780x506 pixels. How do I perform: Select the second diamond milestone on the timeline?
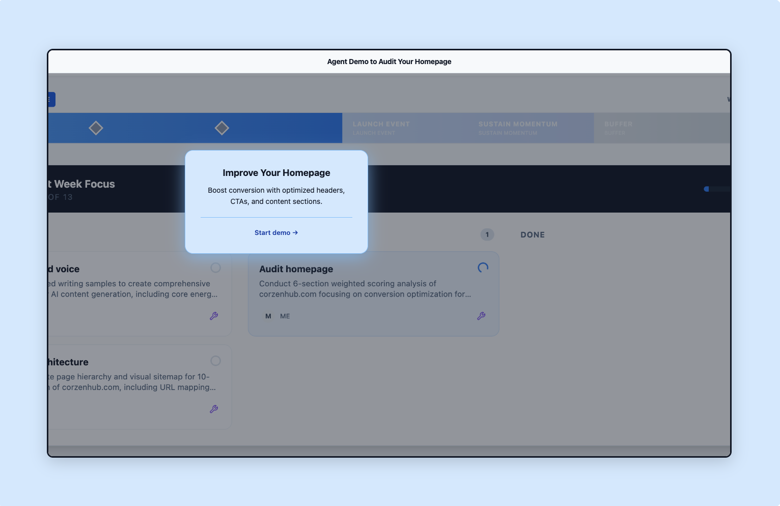click(x=221, y=128)
